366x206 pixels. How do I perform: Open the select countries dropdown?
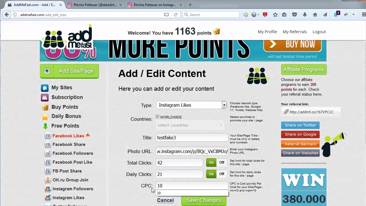pos(190,125)
